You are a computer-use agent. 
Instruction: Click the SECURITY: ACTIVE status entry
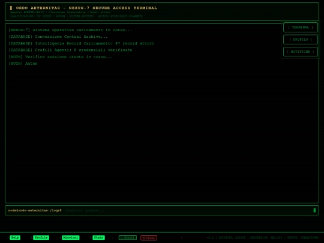click(x=232, y=238)
